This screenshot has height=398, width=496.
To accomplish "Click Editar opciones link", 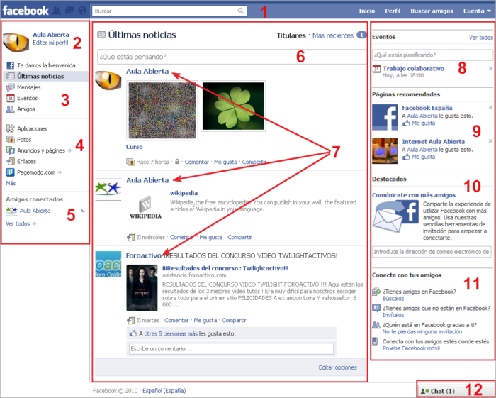I will 337,367.
